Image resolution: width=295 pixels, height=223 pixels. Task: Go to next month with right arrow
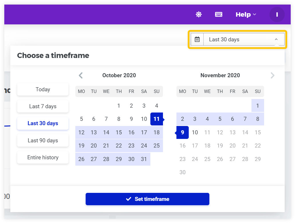(272, 75)
